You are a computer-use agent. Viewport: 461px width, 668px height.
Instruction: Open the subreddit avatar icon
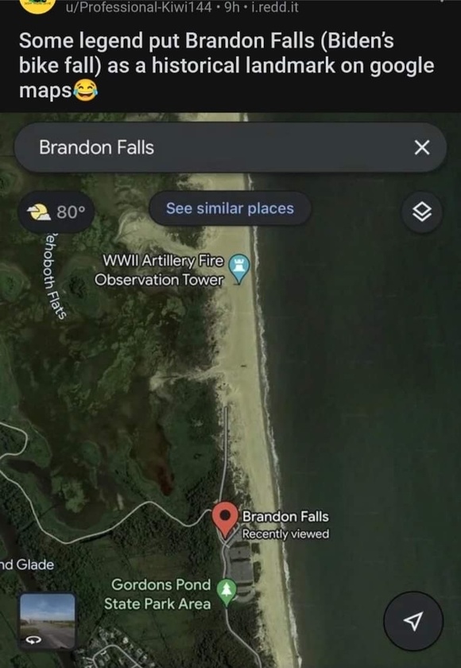point(38,5)
